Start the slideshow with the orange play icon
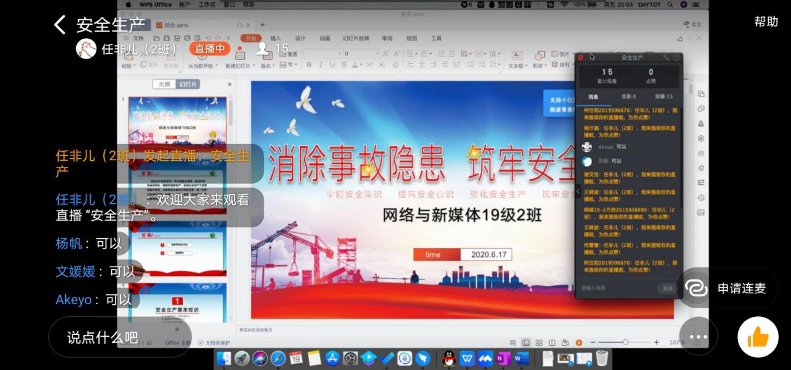 click(579, 343)
